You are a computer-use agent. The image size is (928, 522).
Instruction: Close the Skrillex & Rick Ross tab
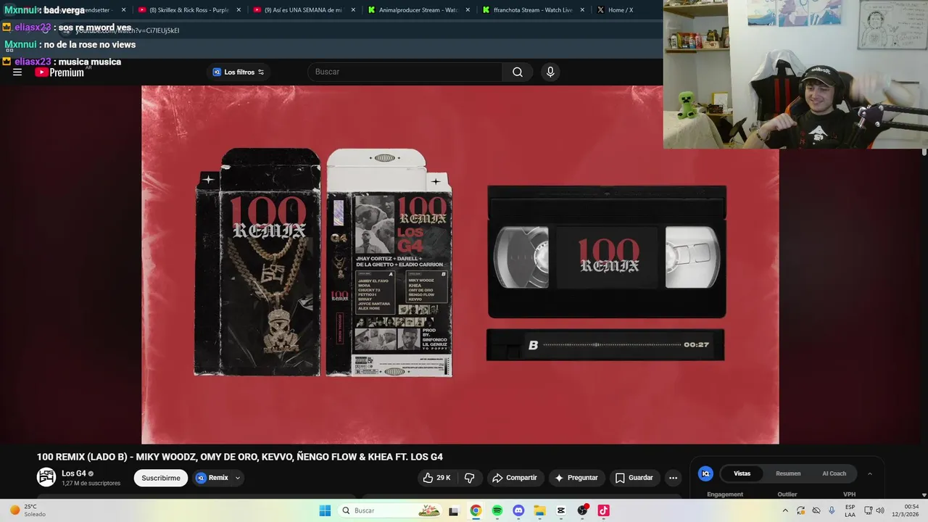click(x=239, y=10)
